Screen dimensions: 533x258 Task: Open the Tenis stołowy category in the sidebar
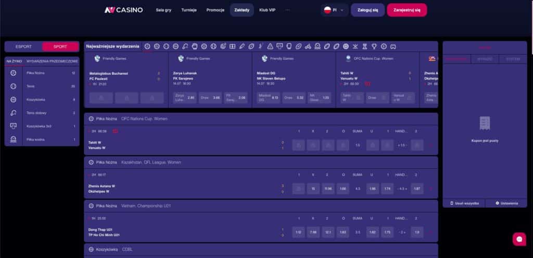[42, 113]
